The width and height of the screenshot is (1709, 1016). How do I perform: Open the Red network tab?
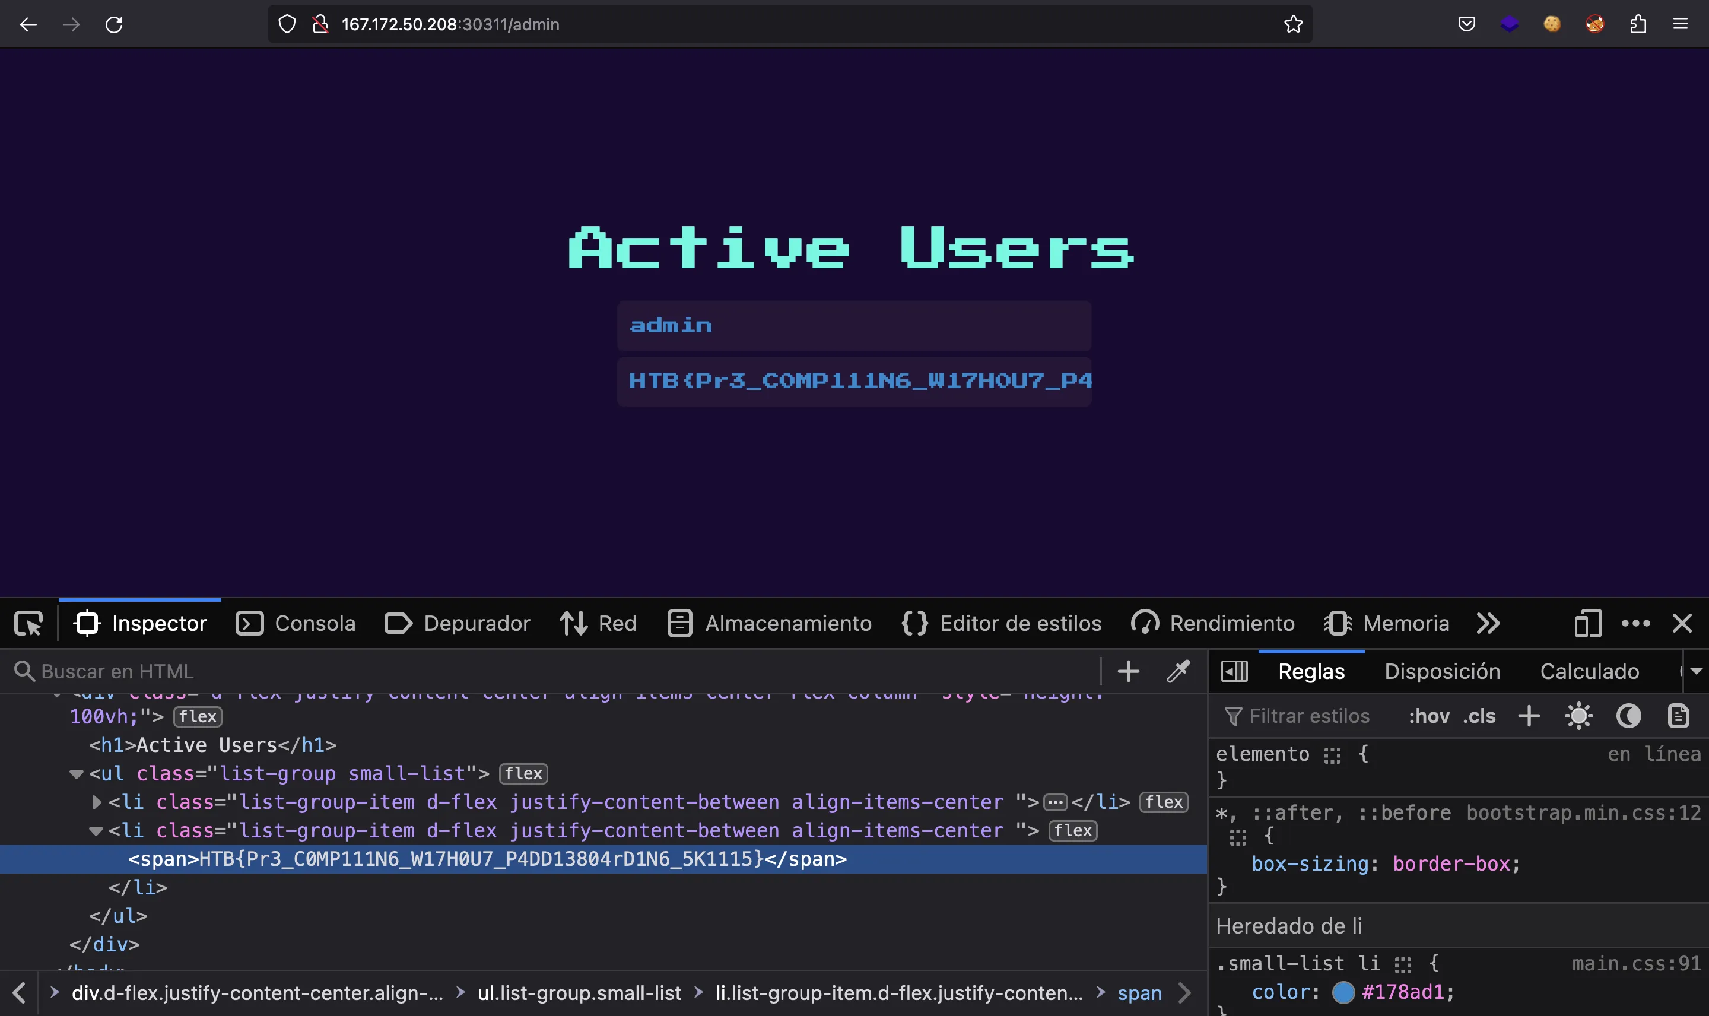[598, 623]
